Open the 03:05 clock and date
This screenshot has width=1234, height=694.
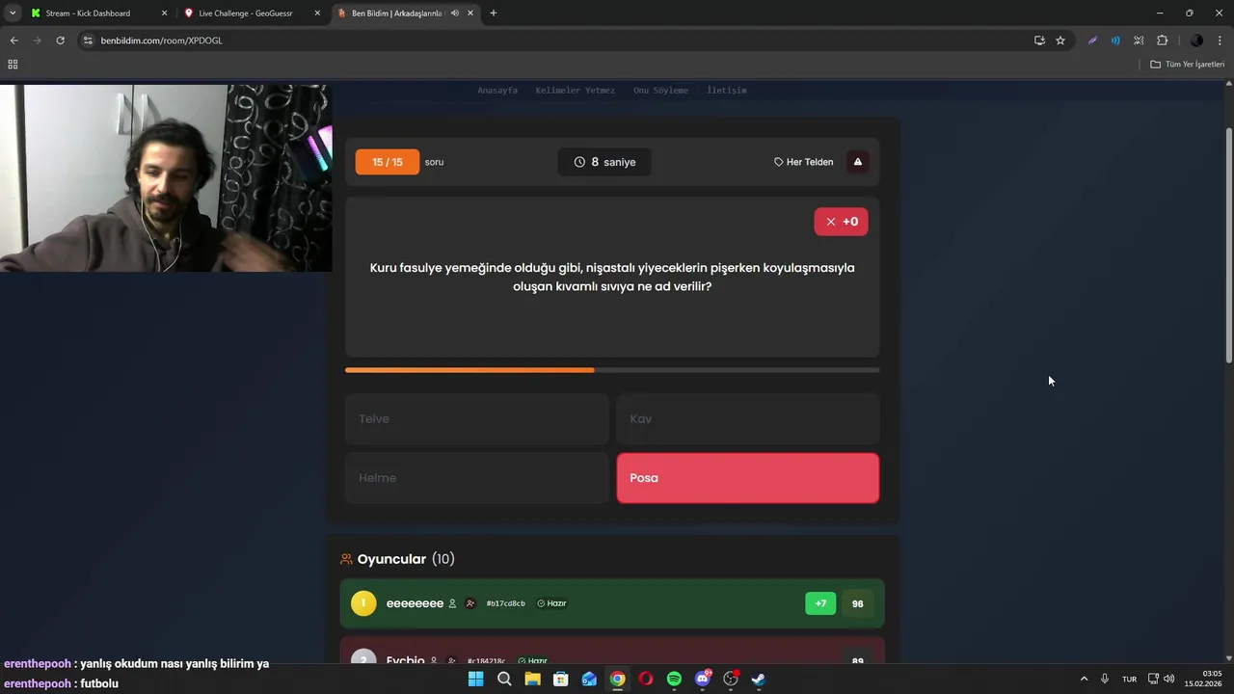pyautogui.click(x=1204, y=679)
